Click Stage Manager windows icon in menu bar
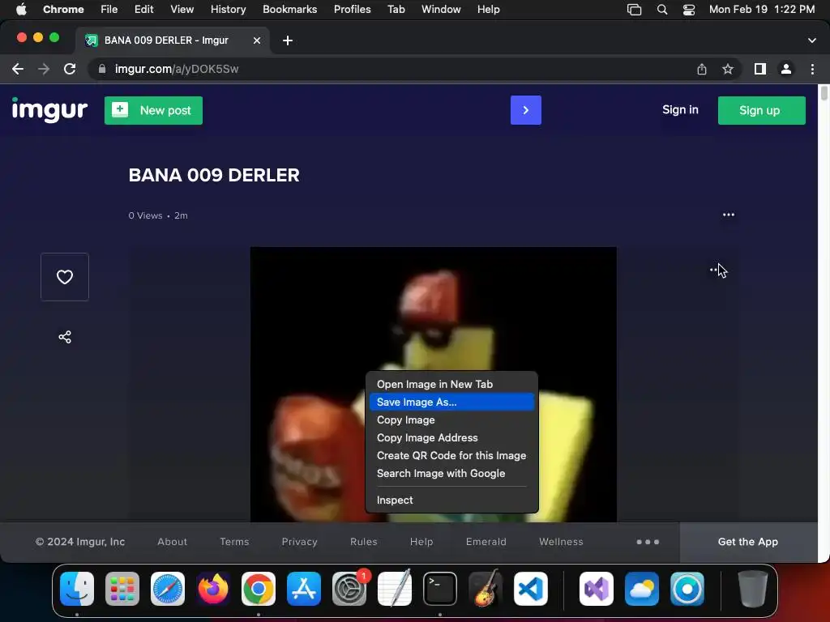This screenshot has width=830, height=622. (634, 10)
